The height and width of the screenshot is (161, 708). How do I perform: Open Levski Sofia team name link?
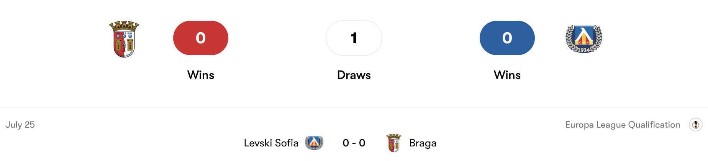pyautogui.click(x=271, y=143)
